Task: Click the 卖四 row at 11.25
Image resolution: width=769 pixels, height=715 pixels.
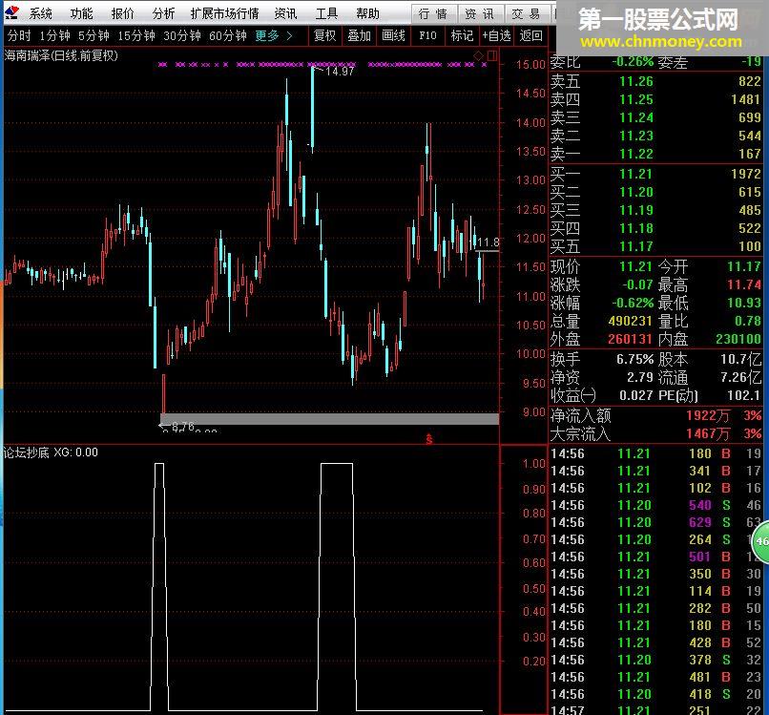Action: (x=655, y=99)
